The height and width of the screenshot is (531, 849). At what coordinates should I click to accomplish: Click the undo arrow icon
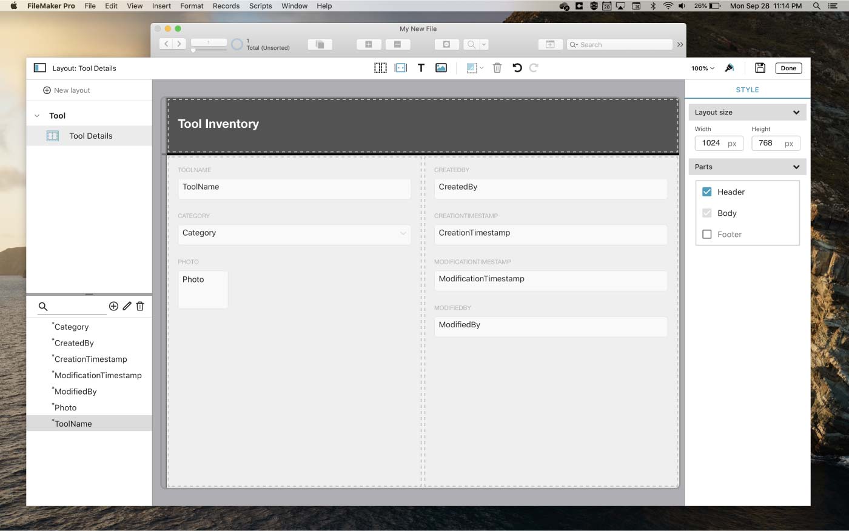[517, 68]
